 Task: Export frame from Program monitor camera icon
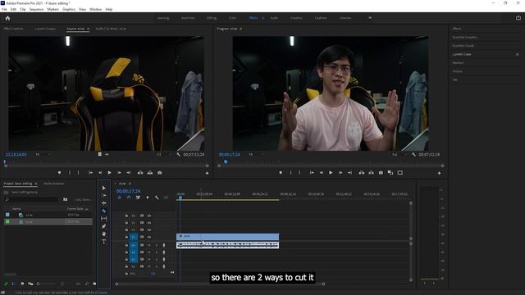point(381,173)
